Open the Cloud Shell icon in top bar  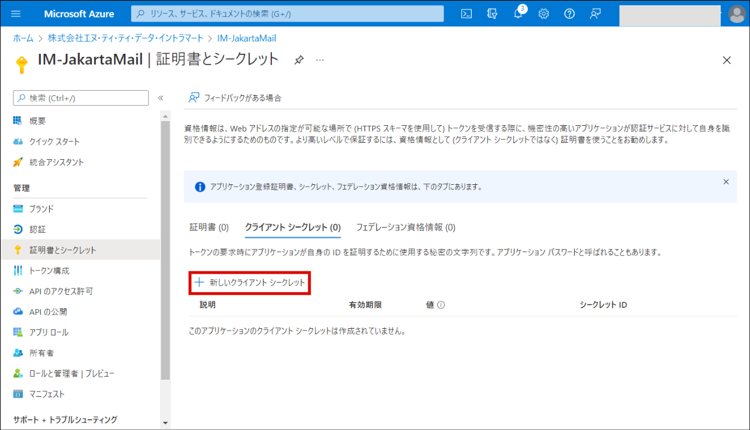tap(466, 14)
